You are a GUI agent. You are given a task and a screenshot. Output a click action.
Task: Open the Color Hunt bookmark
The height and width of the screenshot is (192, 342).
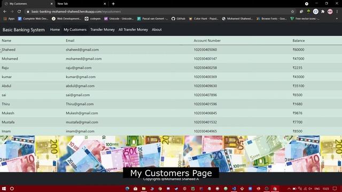coord(204,19)
